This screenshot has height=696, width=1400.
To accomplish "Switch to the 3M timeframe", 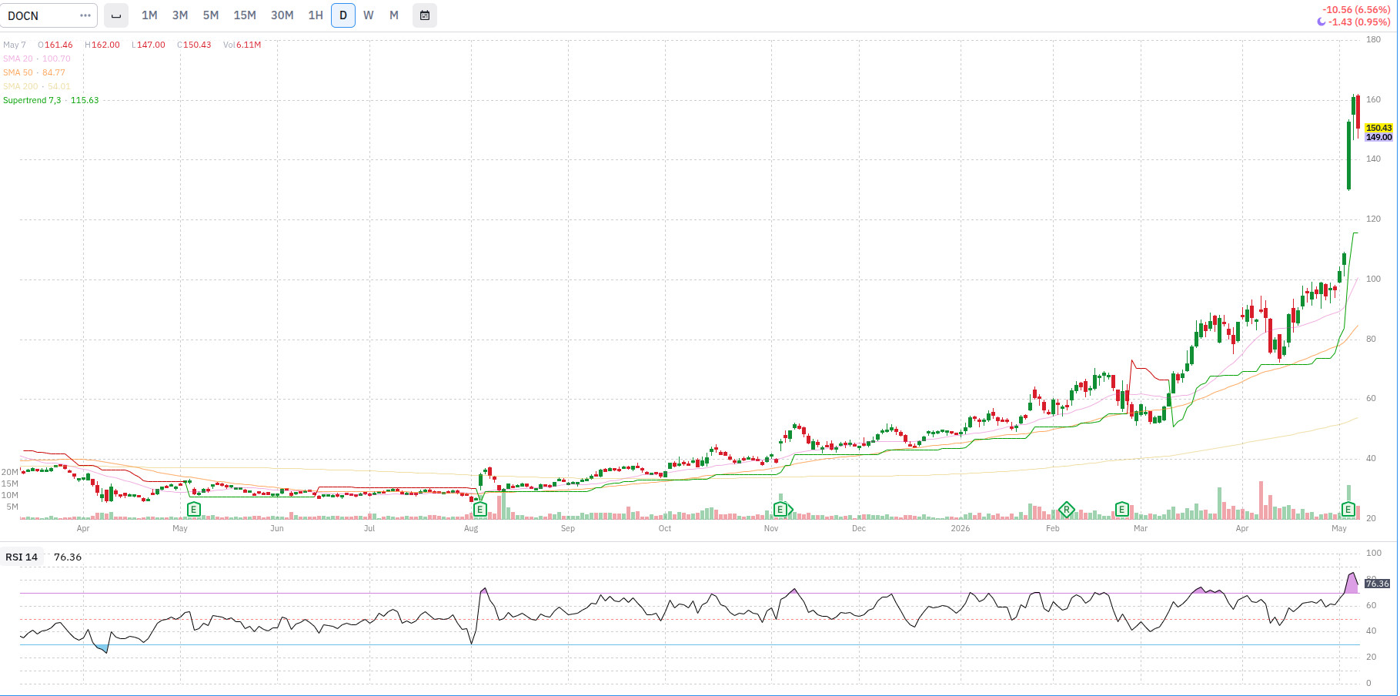I will click(180, 15).
